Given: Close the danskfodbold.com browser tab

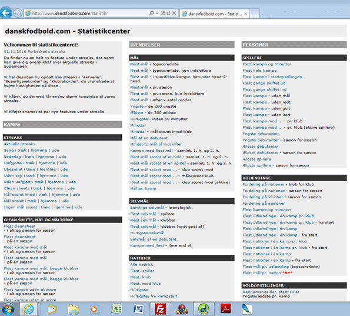Looking at the screenshot, I should point(246,14).
